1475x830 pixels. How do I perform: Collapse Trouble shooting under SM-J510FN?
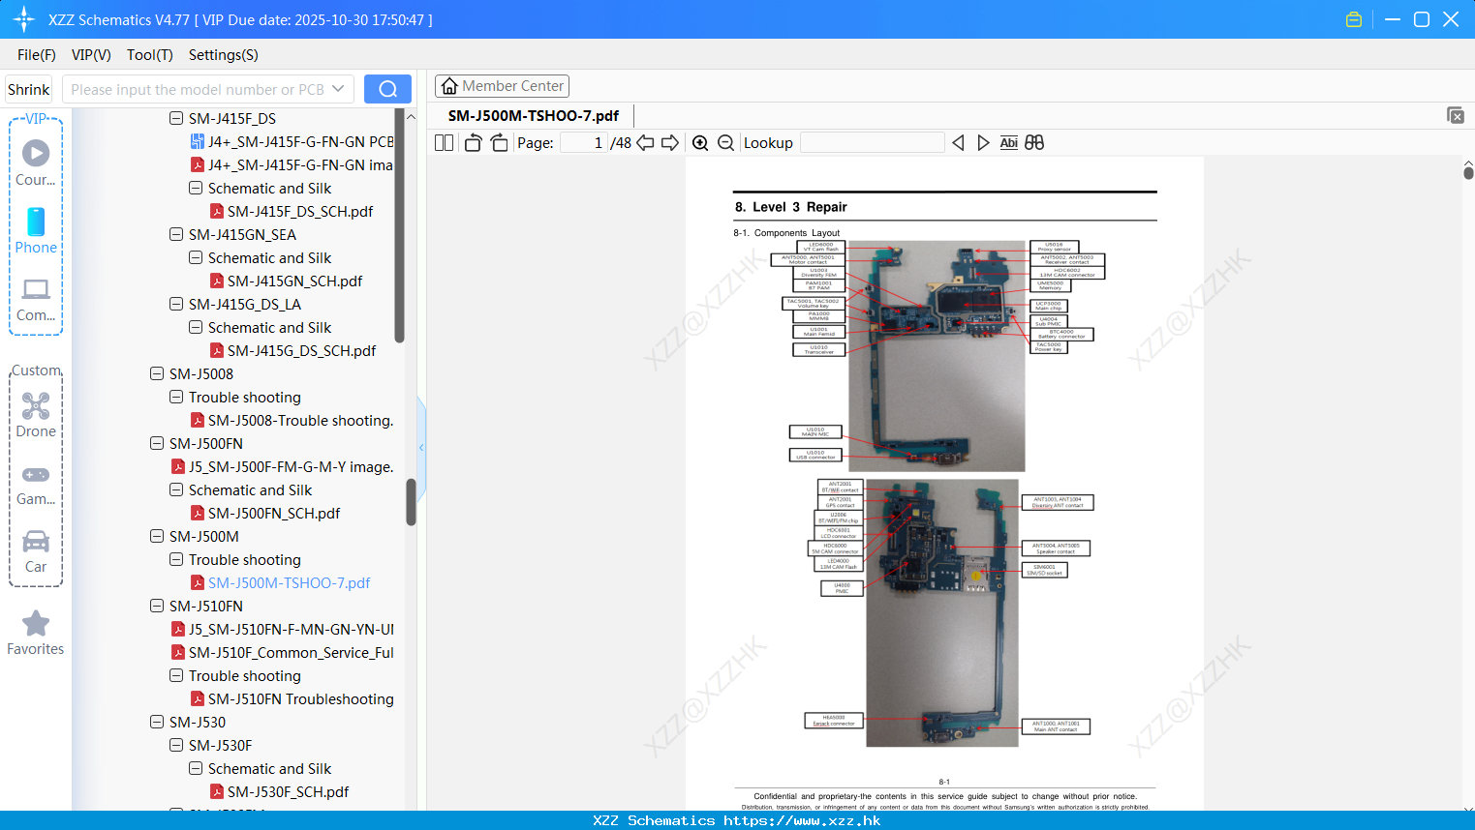(176, 675)
